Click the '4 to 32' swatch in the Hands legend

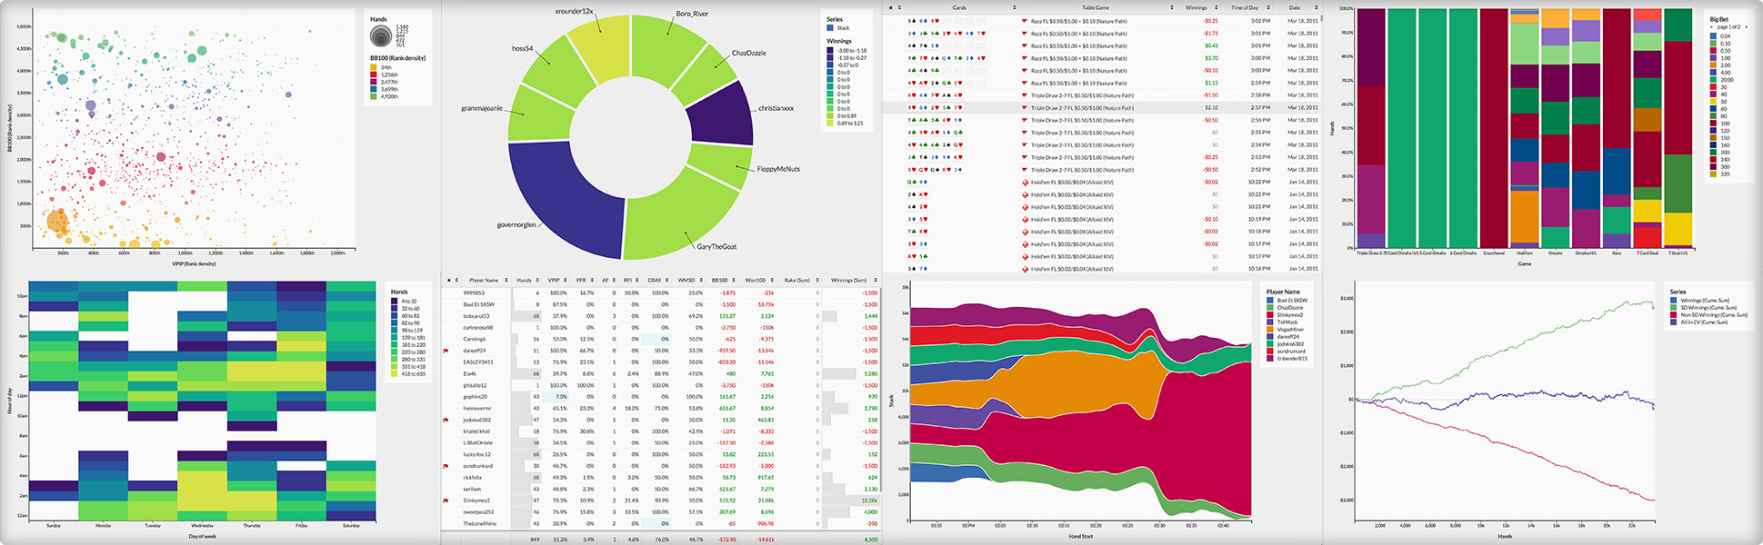point(395,302)
